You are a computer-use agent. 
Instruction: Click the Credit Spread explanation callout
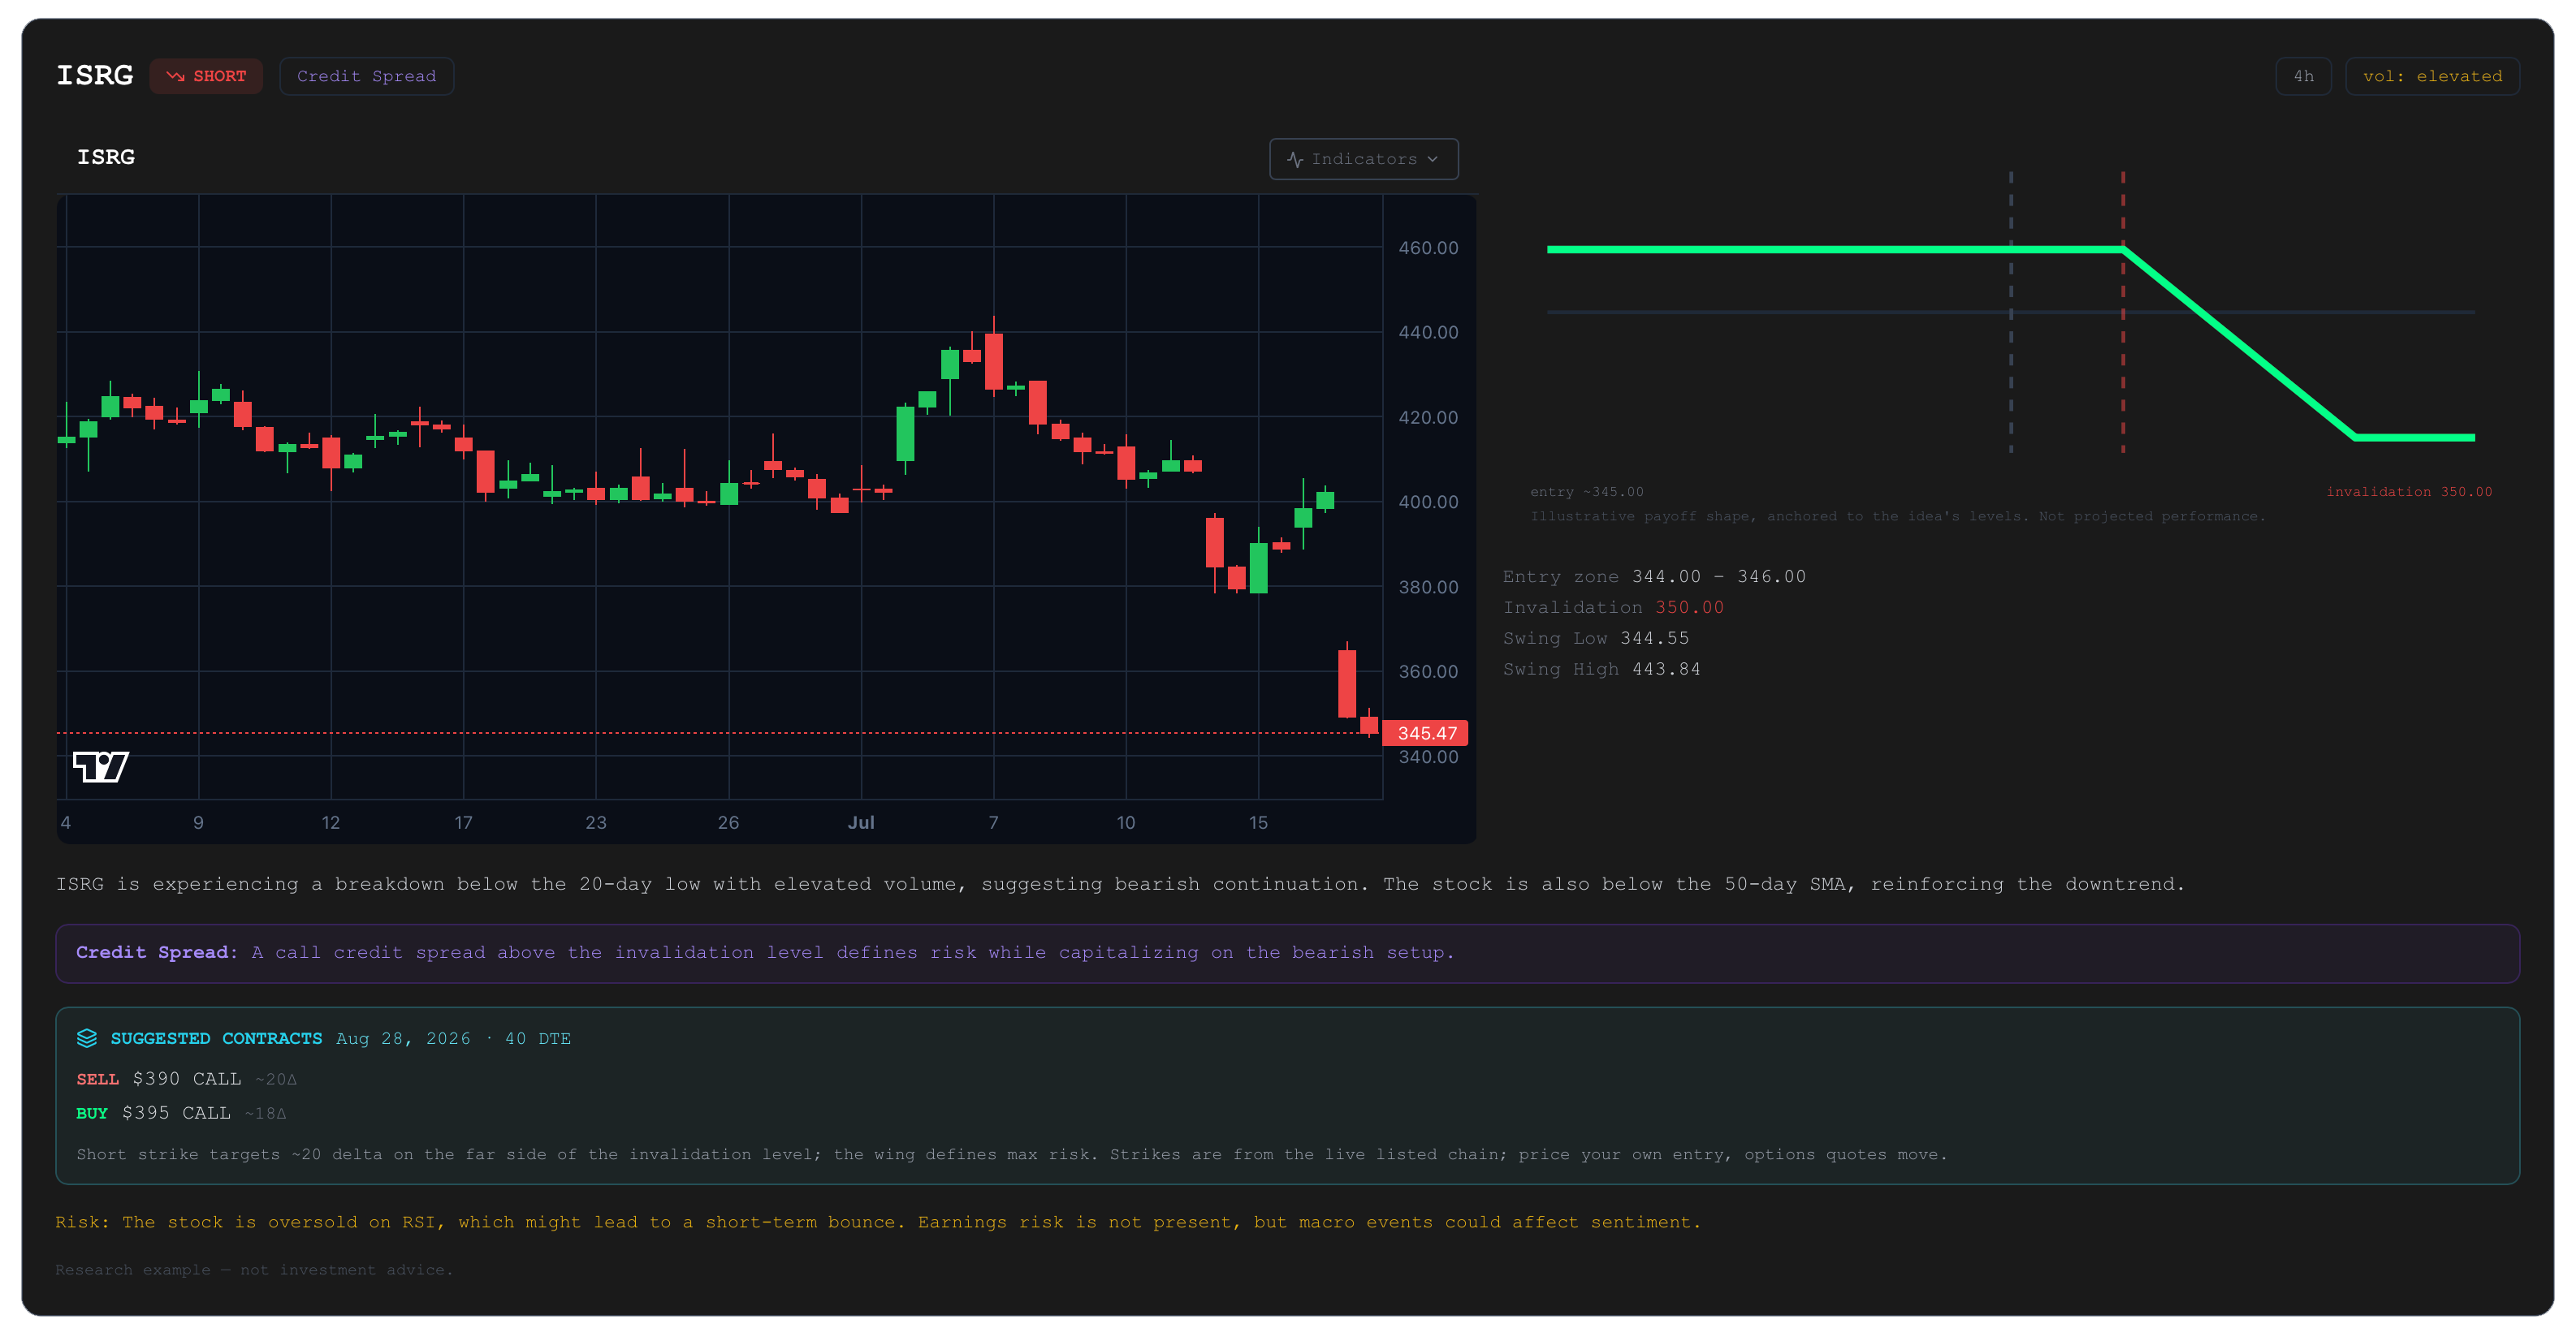pyautogui.click(x=1287, y=953)
